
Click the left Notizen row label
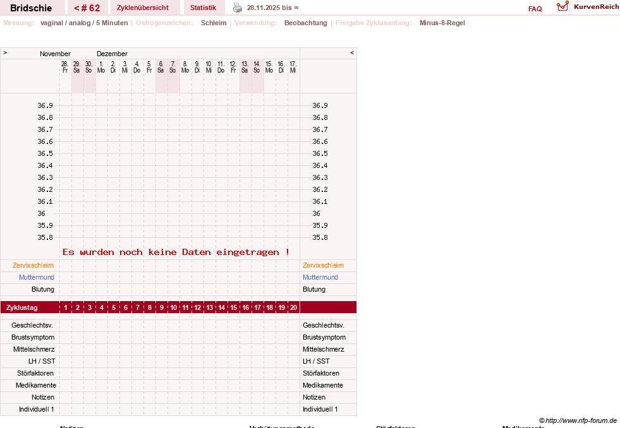43,397
